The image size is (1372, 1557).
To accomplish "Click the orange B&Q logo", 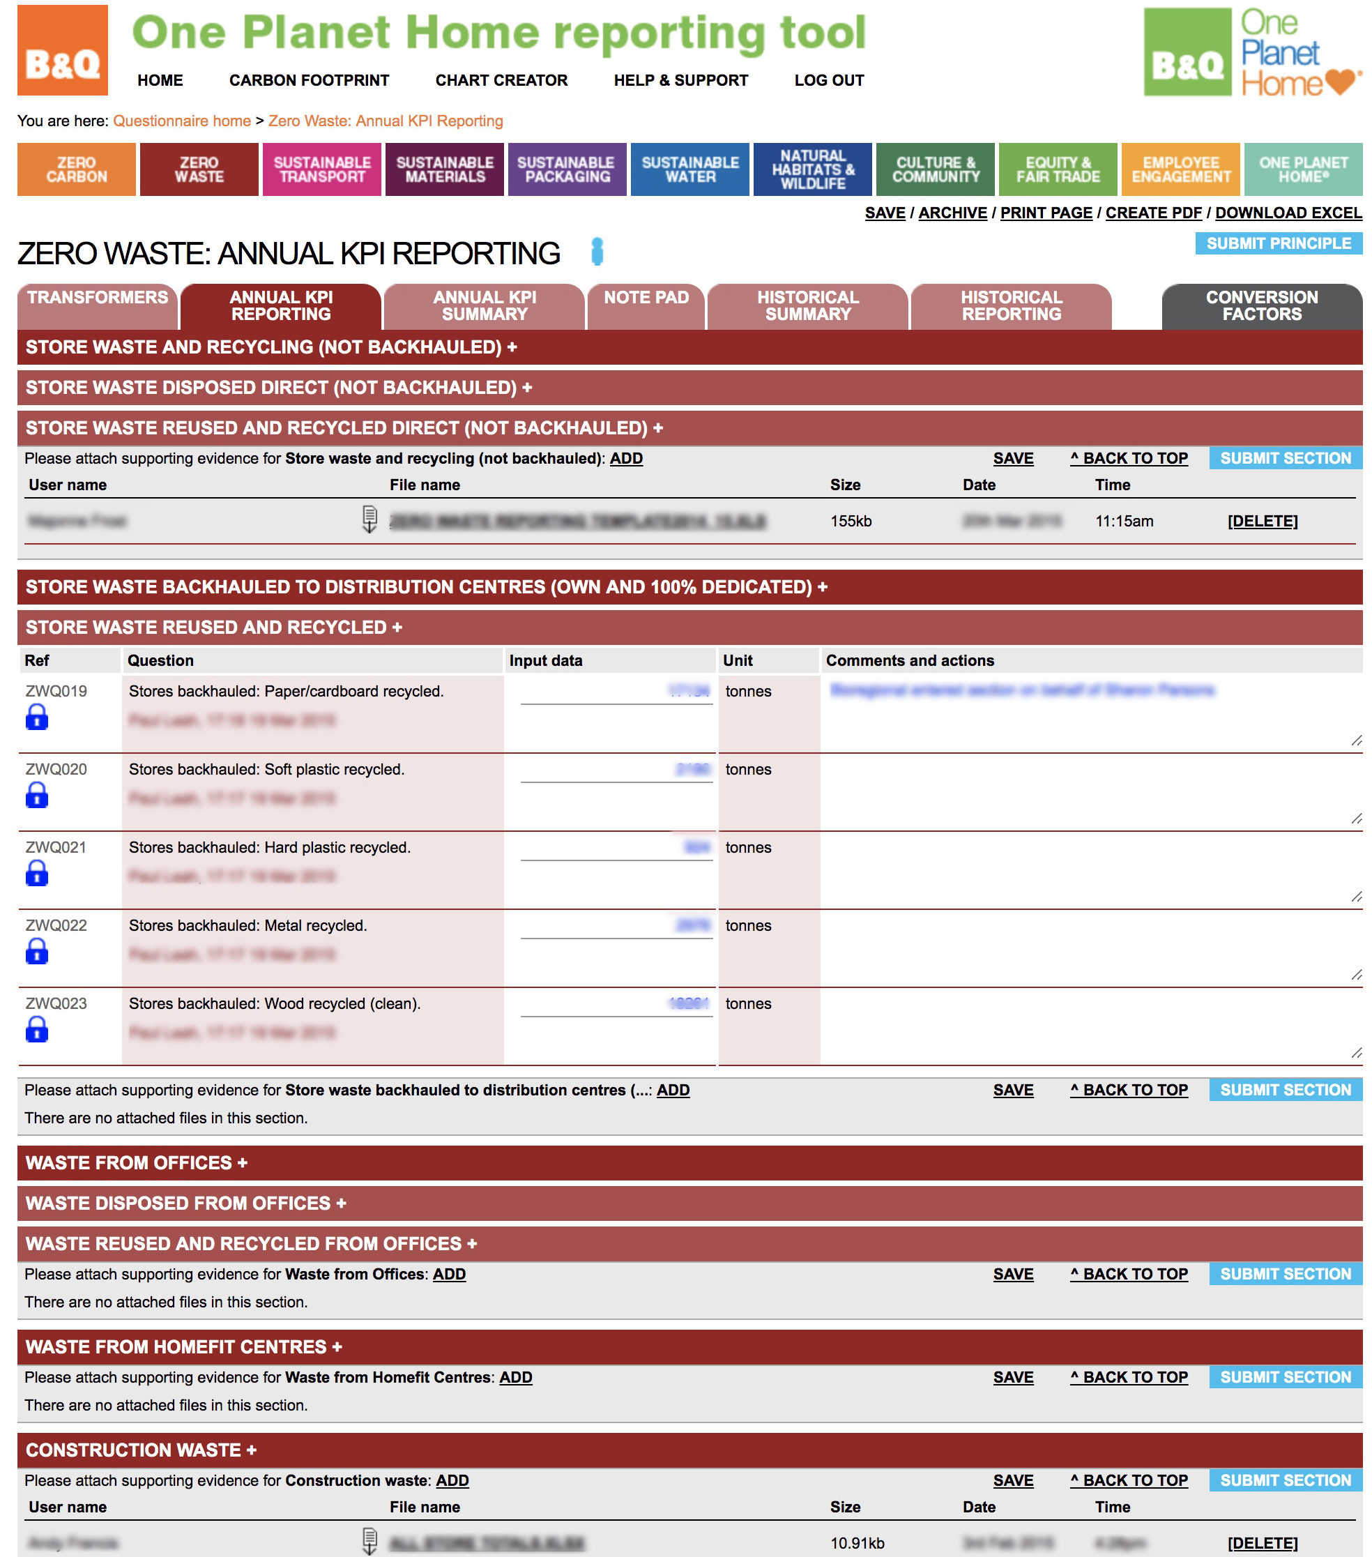I will 63,50.
